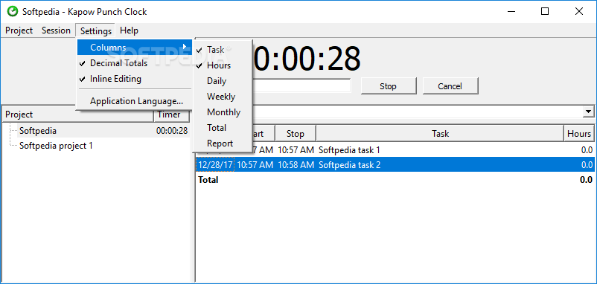Click the Kapow green clock app icon
The height and width of the screenshot is (284, 597).
tap(12, 11)
